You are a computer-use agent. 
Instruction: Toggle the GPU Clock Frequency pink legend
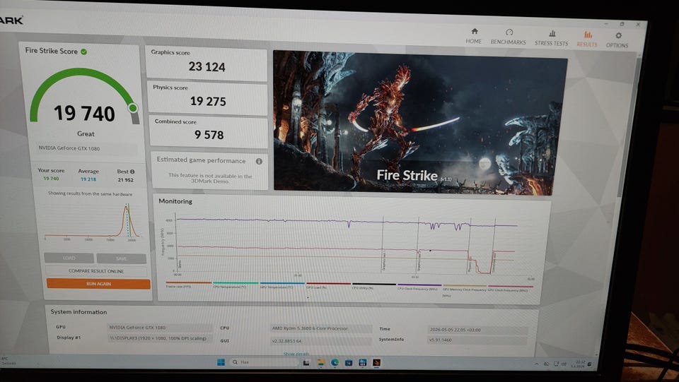point(511,288)
